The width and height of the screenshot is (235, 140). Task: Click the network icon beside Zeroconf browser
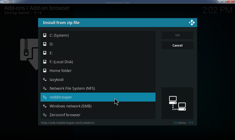45,115
